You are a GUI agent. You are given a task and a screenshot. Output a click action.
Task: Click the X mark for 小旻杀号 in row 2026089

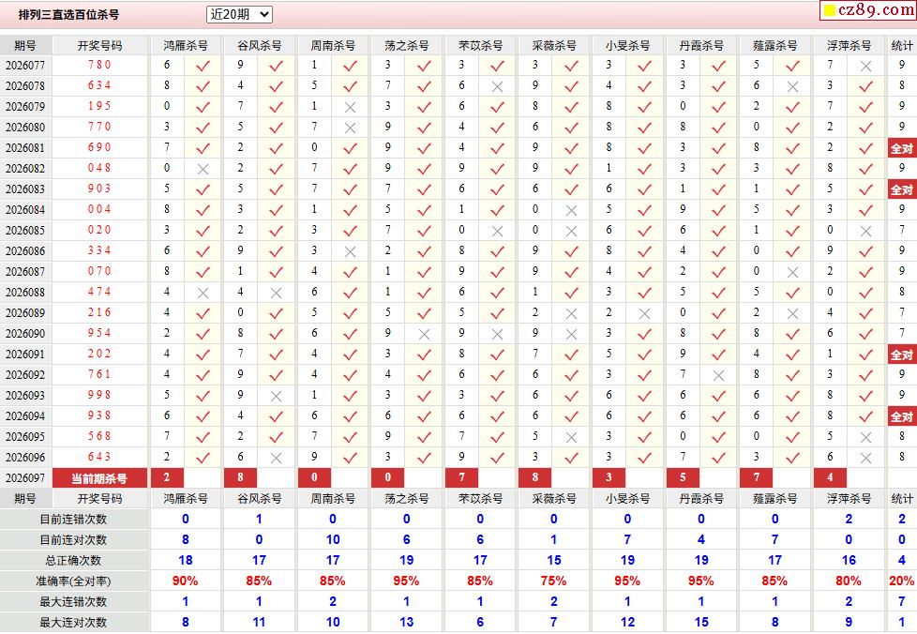click(644, 313)
